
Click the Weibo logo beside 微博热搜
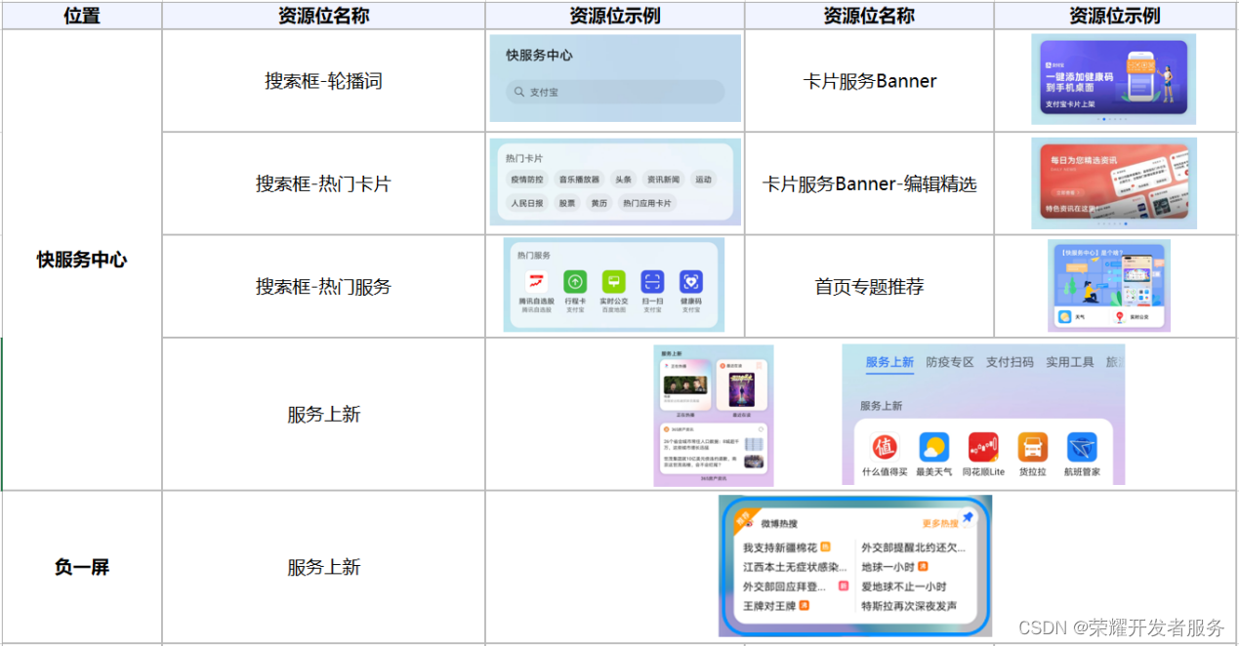(x=749, y=524)
